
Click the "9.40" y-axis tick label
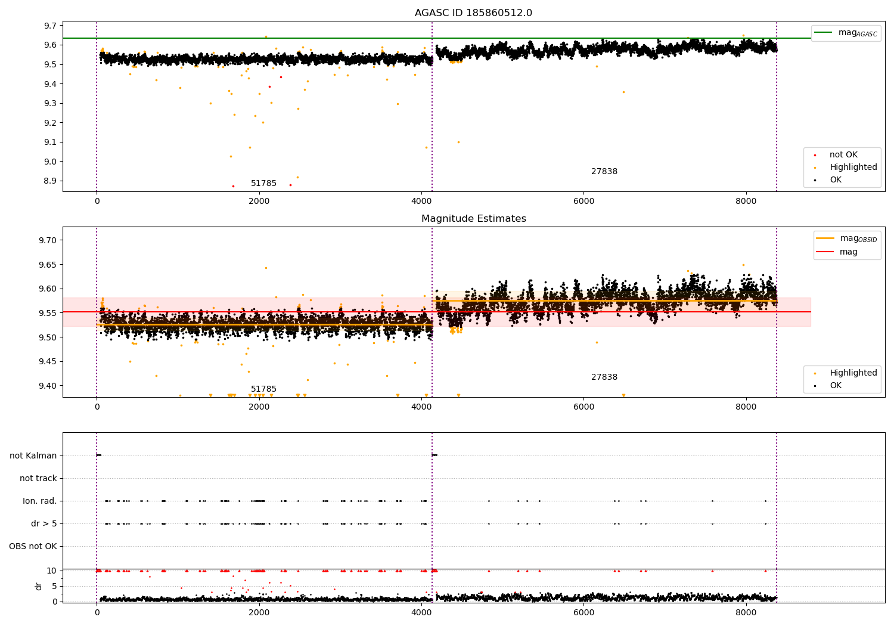(x=48, y=386)
